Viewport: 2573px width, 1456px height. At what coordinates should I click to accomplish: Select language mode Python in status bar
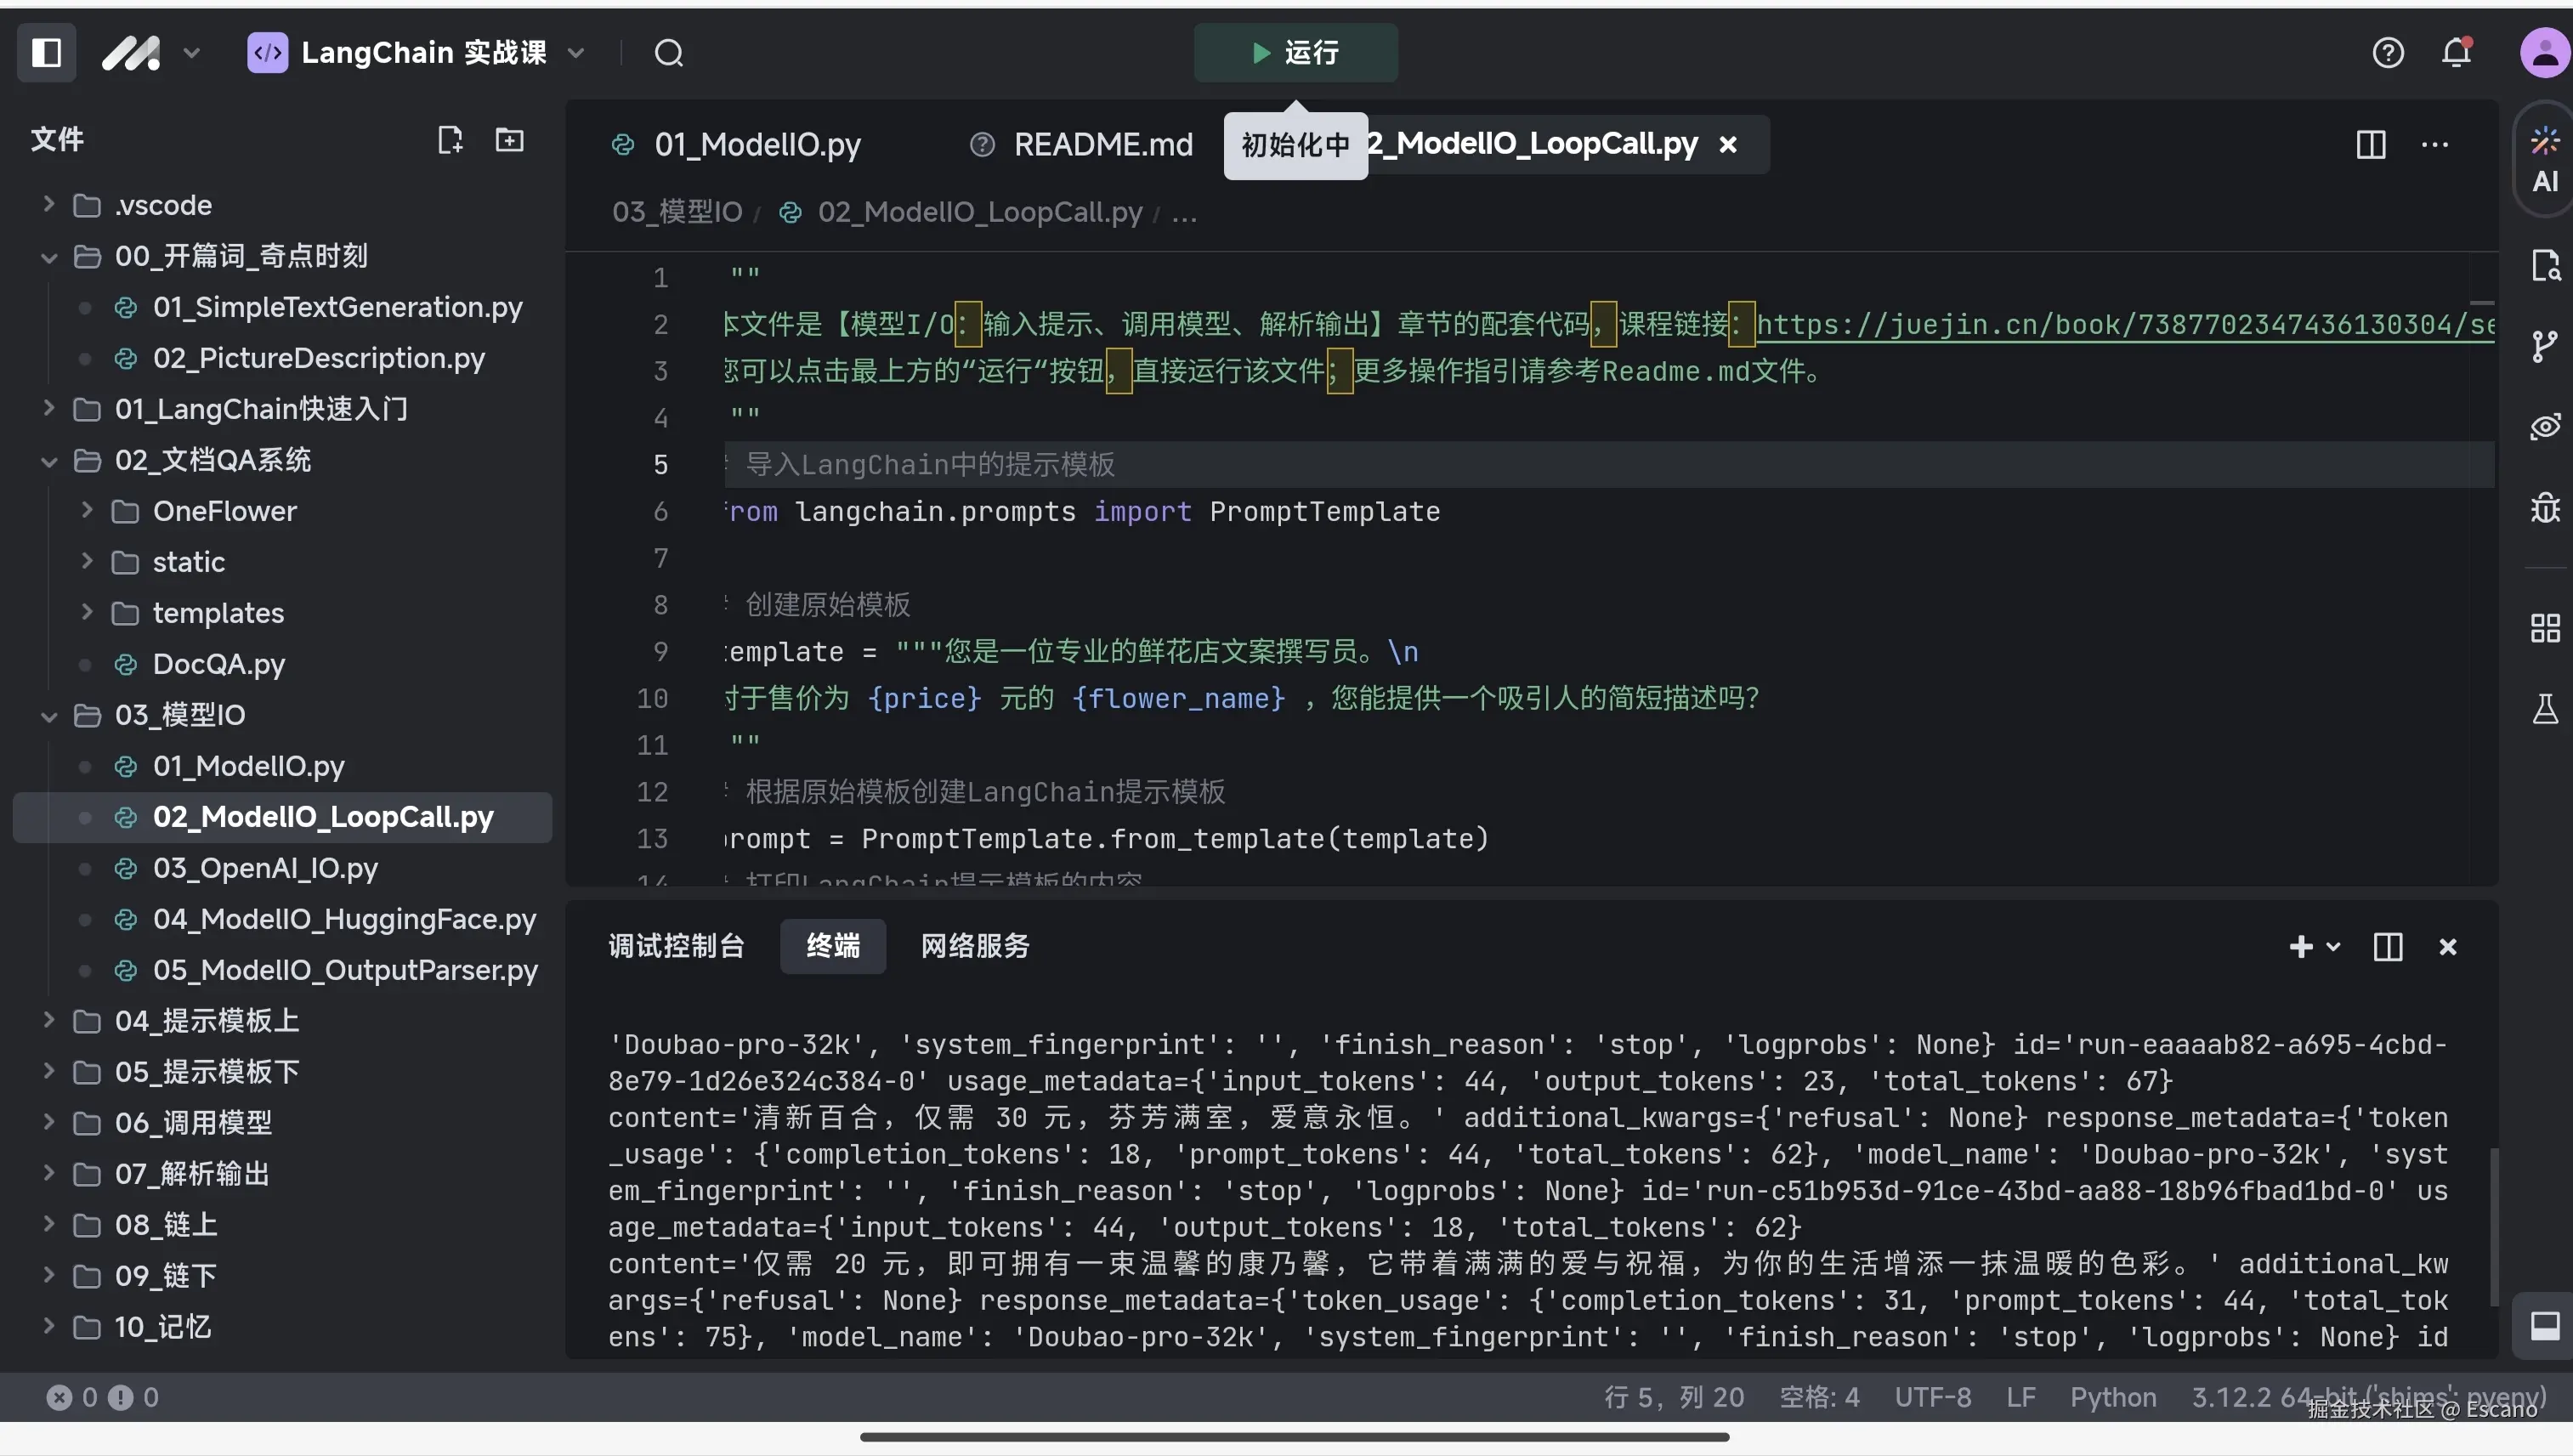[x=2113, y=1397]
